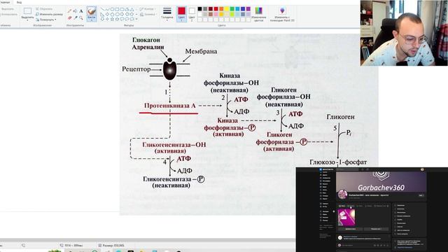Pick the Right arrow shape
The height and width of the screenshot is (252, 448).
click(x=122, y=14)
